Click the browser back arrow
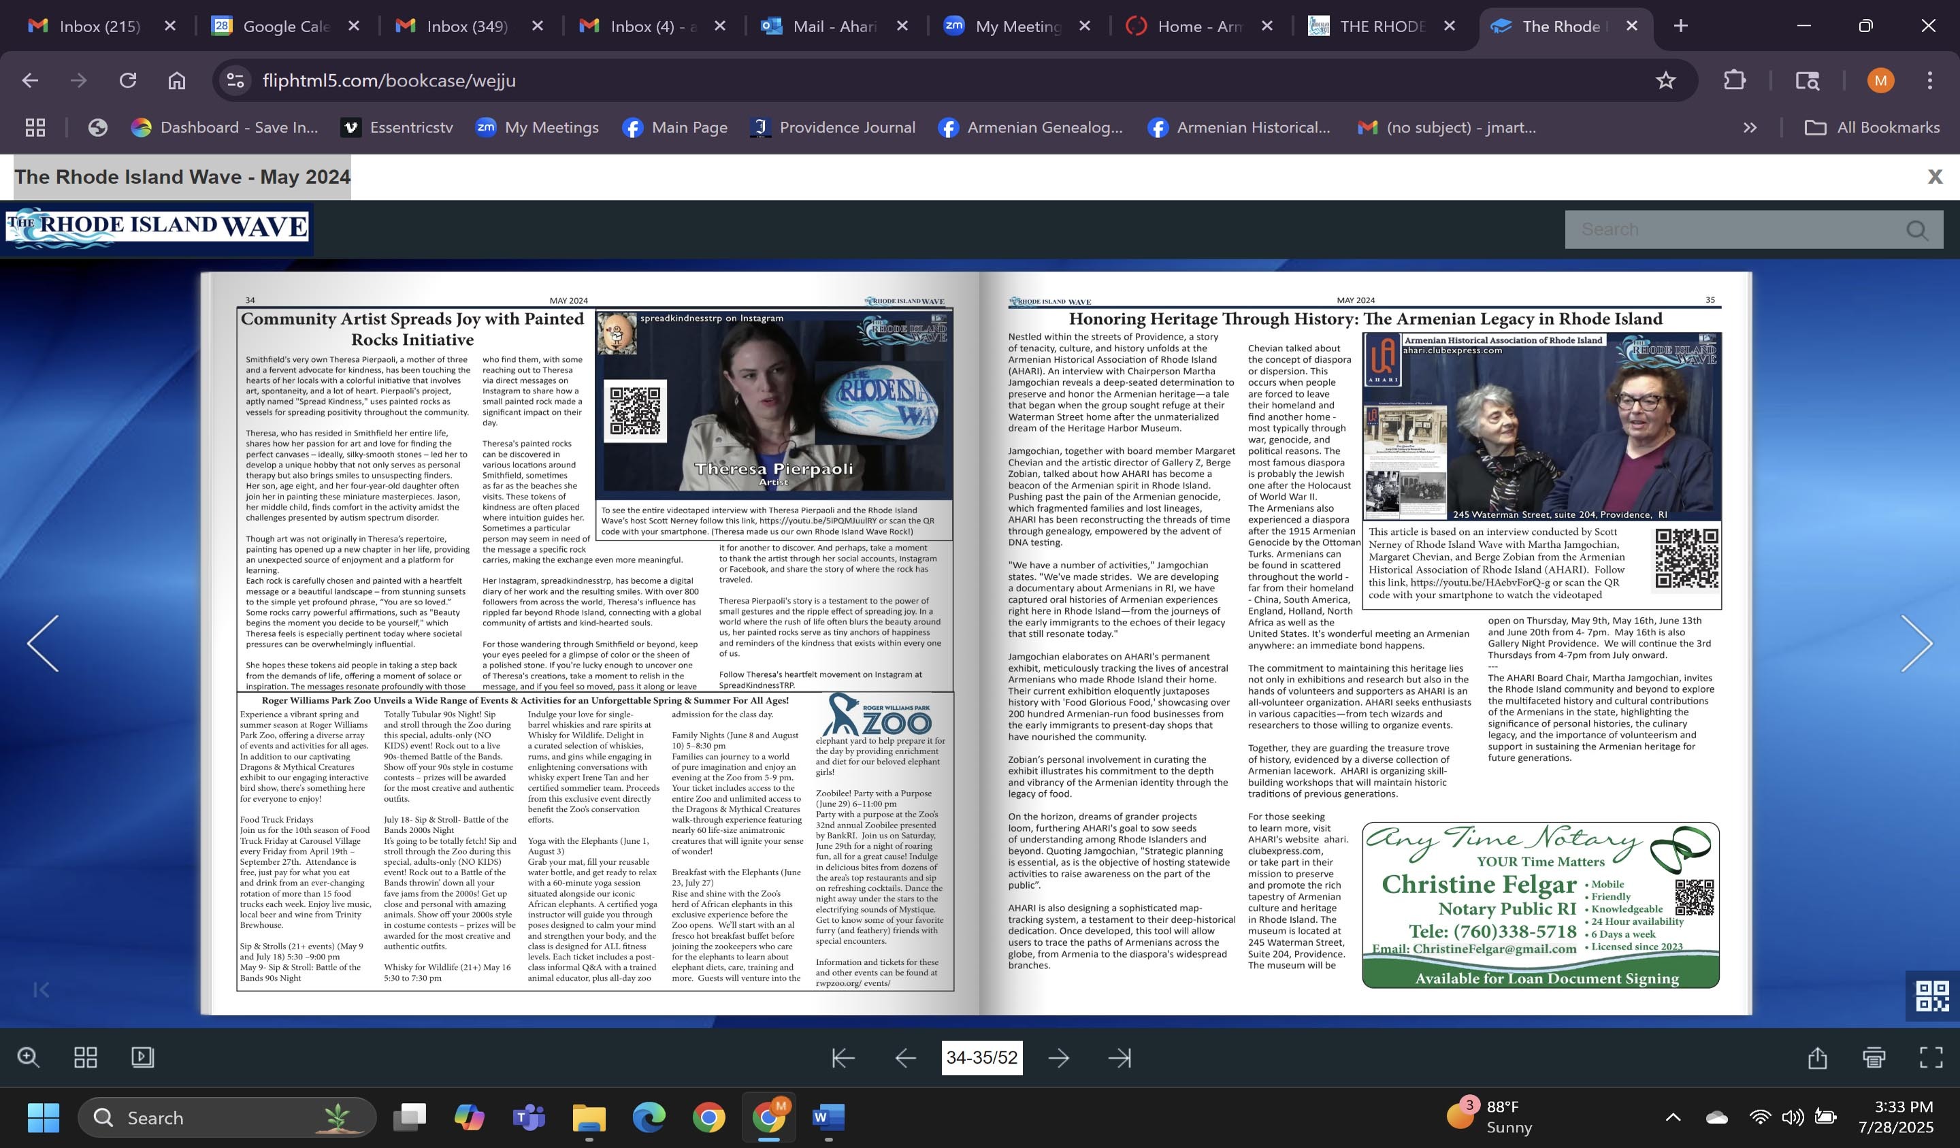1960x1148 pixels. 31,80
